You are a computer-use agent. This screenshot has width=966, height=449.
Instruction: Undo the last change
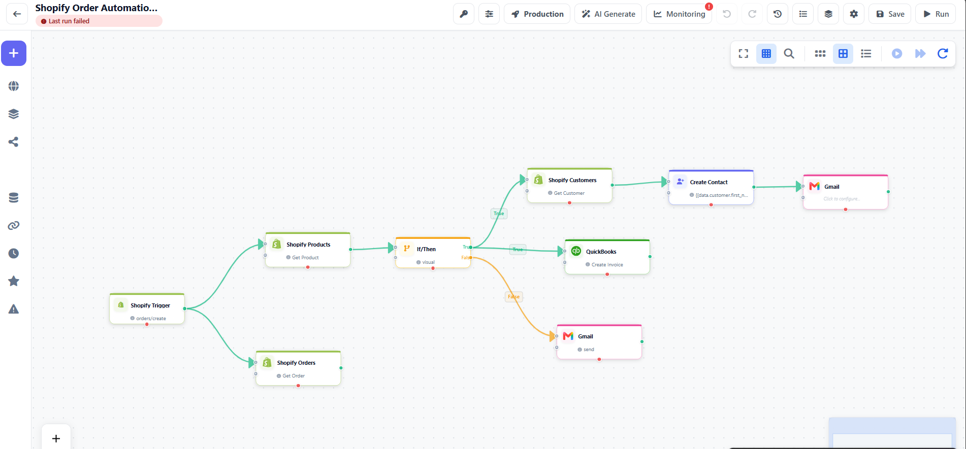point(727,14)
